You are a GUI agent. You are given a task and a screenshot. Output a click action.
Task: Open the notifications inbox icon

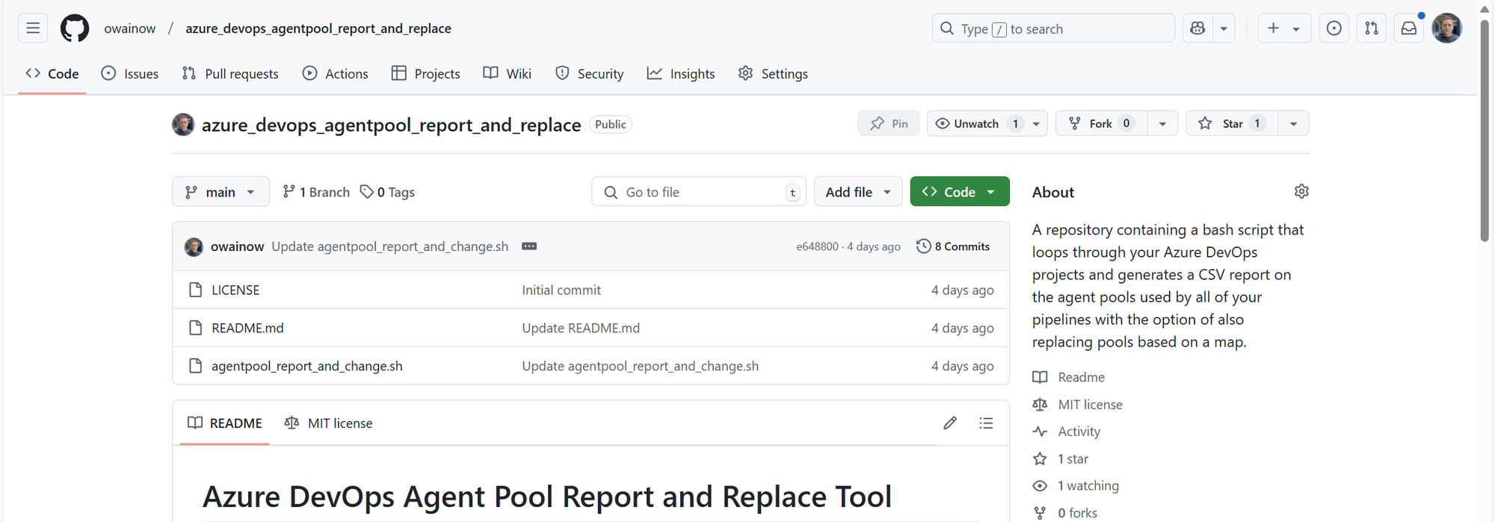tap(1409, 28)
